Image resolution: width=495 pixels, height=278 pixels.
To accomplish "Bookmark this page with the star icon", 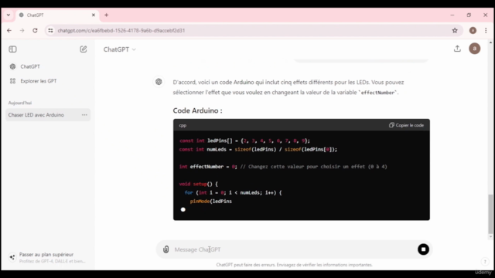I will click(455, 31).
